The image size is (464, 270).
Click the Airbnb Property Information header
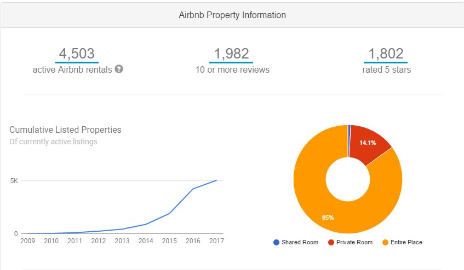(x=232, y=15)
